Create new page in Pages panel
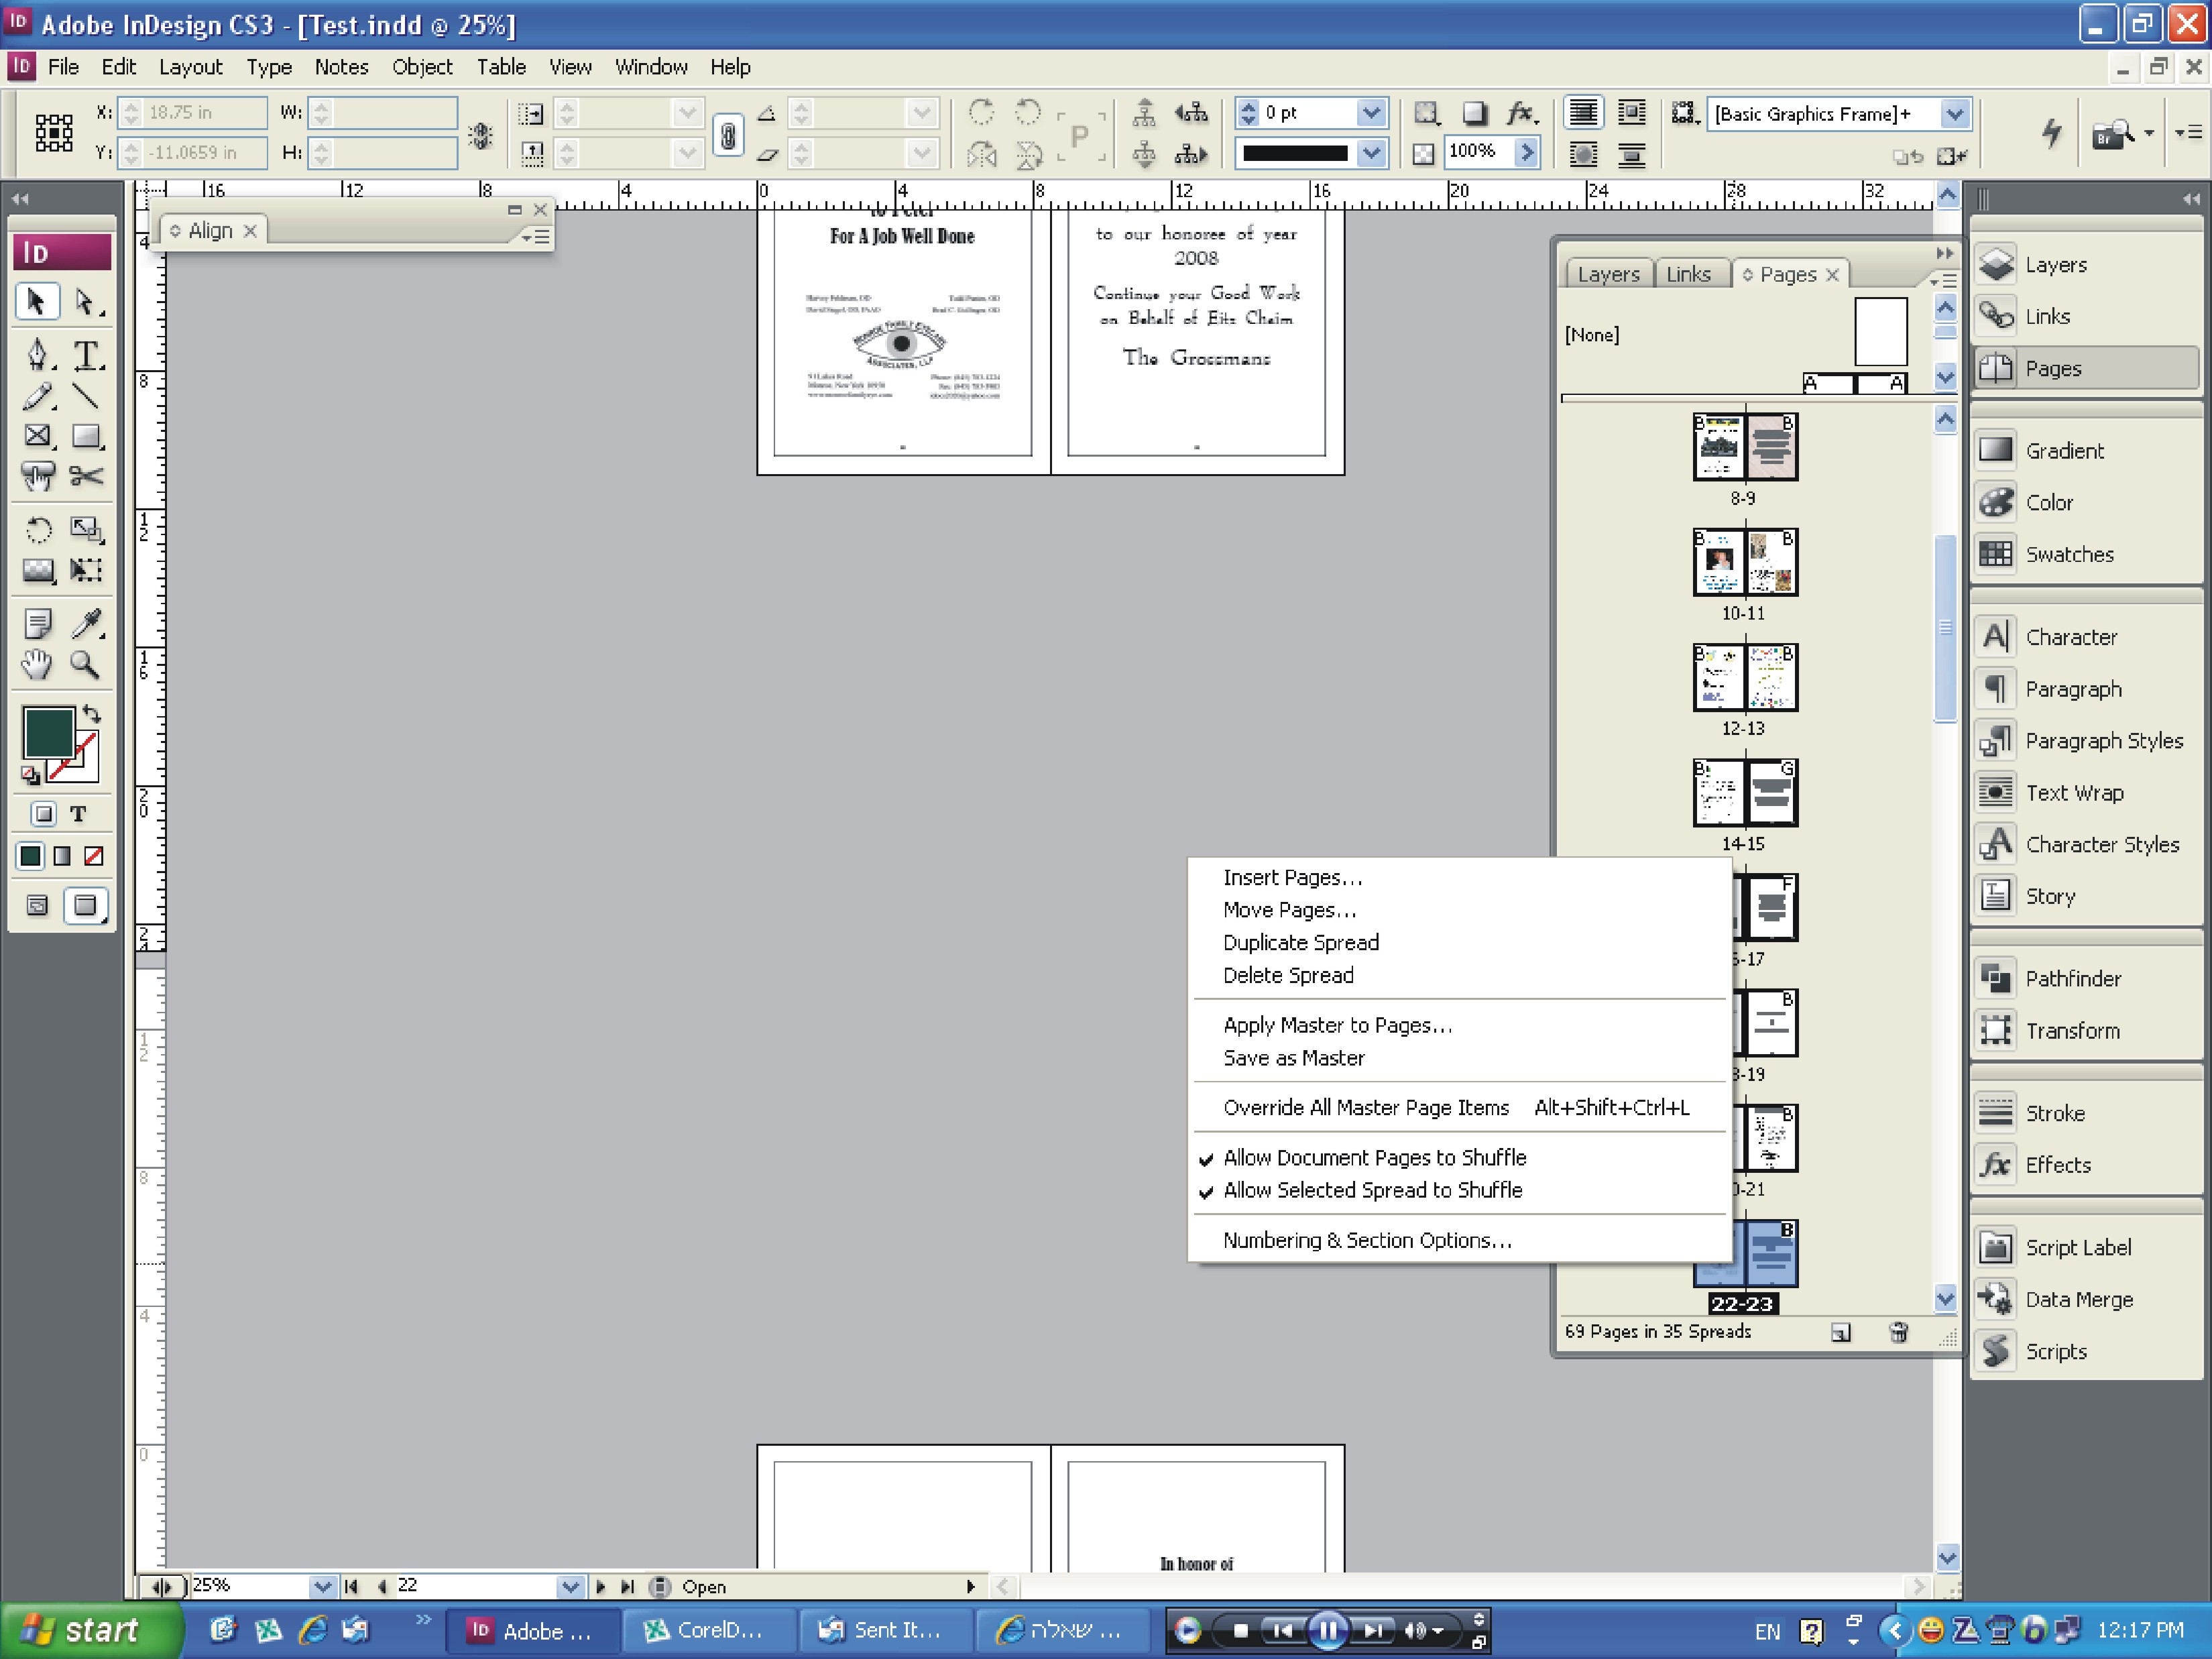2212x1659 pixels. (1841, 1332)
